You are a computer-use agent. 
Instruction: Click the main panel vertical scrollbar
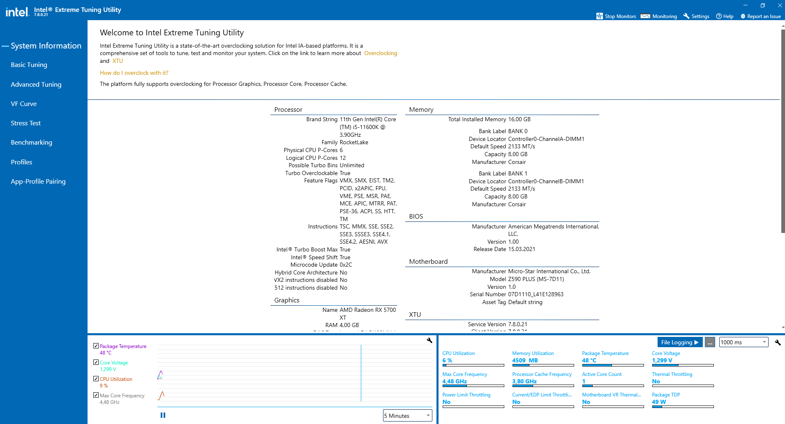click(783, 131)
